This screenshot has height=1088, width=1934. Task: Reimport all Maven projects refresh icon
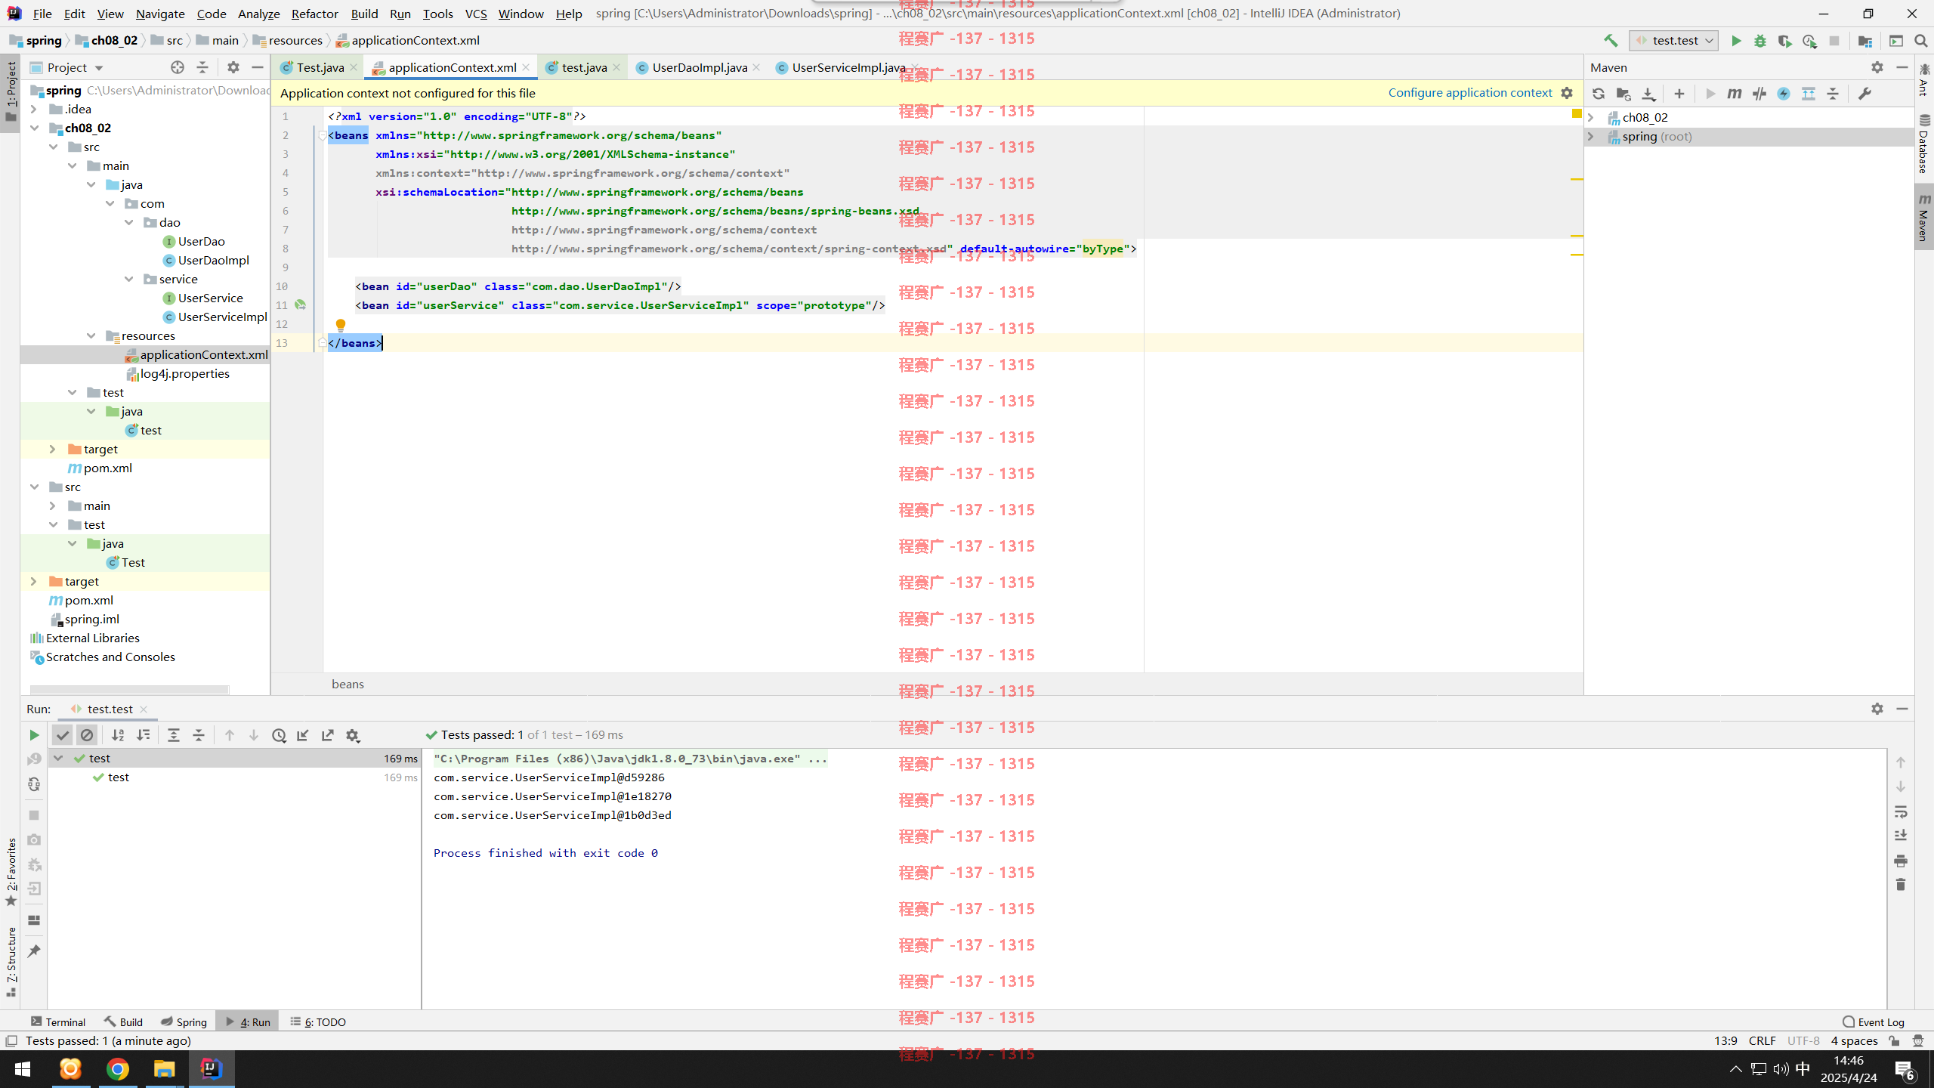click(x=1599, y=94)
